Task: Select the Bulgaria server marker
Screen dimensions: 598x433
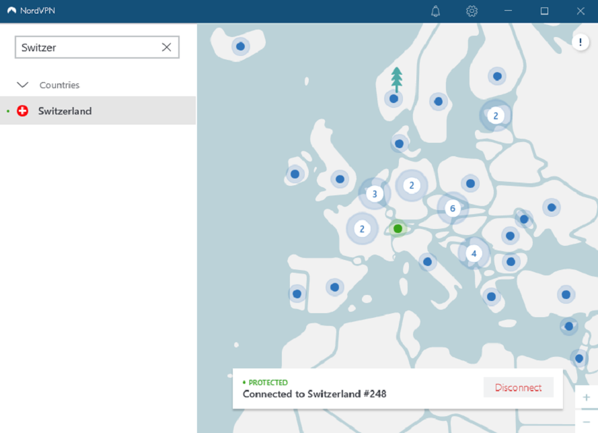Action: coord(511,262)
